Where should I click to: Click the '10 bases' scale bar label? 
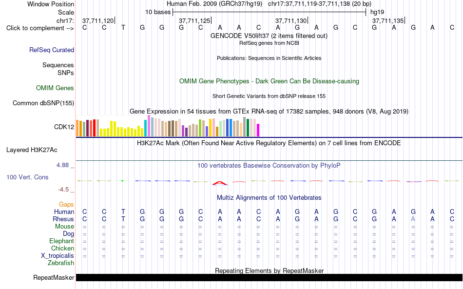[x=158, y=12]
